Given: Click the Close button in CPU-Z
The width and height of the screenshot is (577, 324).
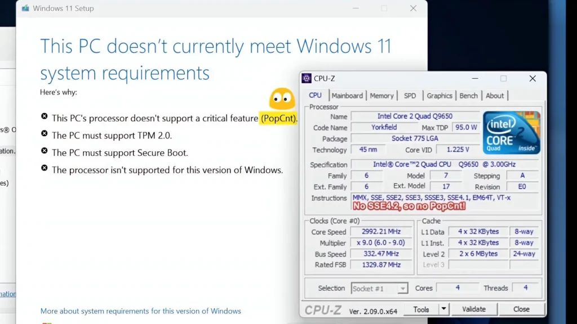Looking at the screenshot, I should pos(521,309).
